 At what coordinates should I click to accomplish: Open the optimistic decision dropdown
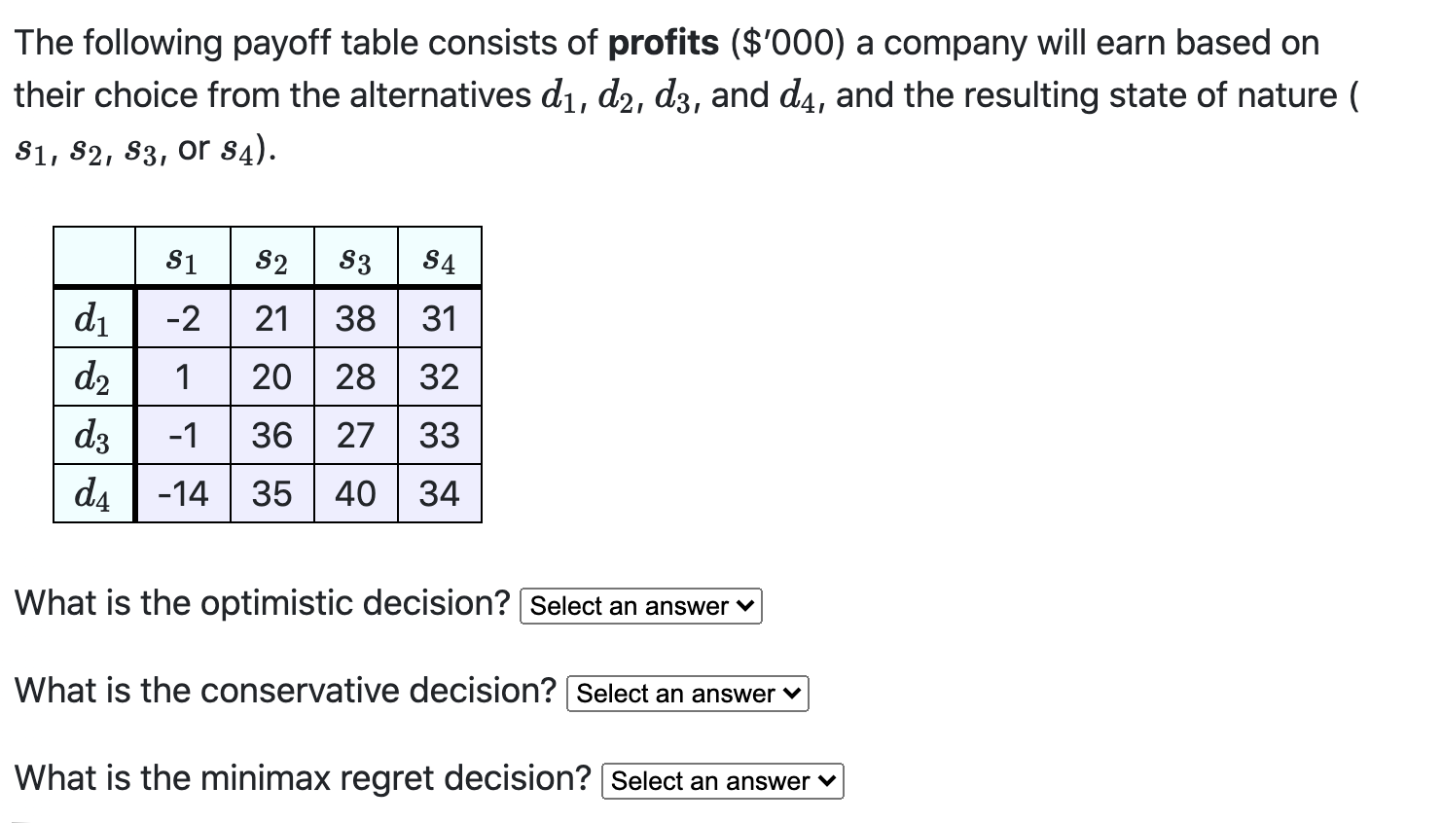point(639,606)
